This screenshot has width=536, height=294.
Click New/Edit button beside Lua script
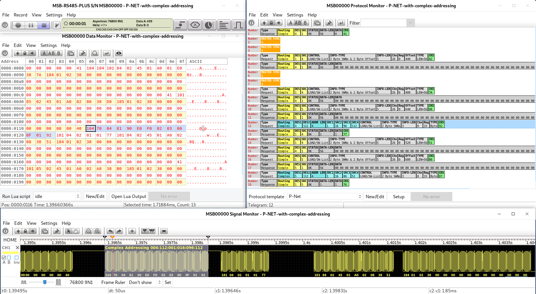(x=95, y=196)
